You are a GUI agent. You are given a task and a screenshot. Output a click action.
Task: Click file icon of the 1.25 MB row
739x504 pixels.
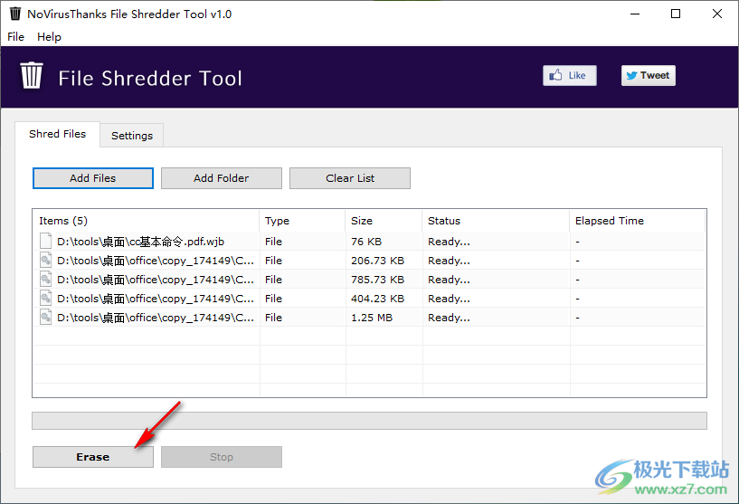(x=45, y=318)
